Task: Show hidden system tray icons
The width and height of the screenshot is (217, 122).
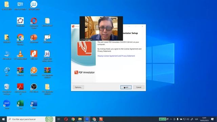Action: (171, 119)
